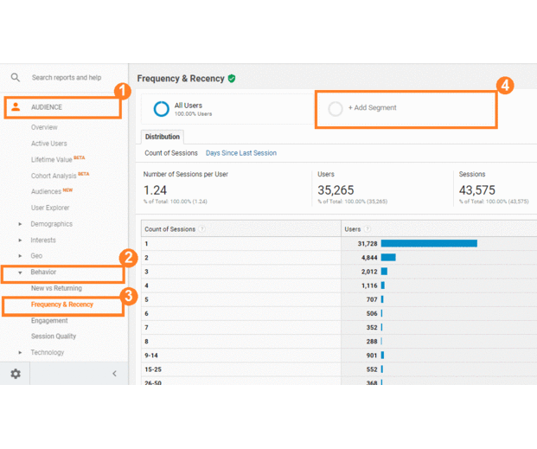537x449 pixels.
Task: Collapse the sidebar with the left chevron
Action: 114,374
